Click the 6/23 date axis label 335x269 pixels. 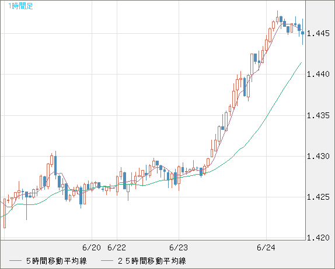(x=179, y=247)
